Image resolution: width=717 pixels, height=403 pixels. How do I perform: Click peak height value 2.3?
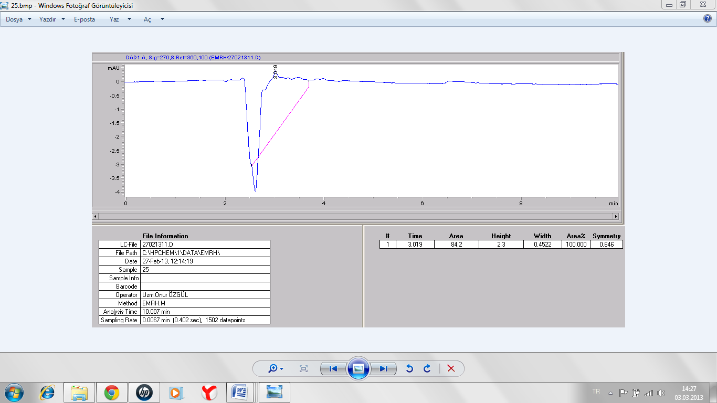tap(501, 245)
